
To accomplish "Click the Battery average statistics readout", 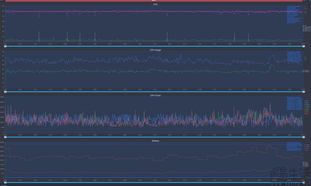I will coord(294,147).
